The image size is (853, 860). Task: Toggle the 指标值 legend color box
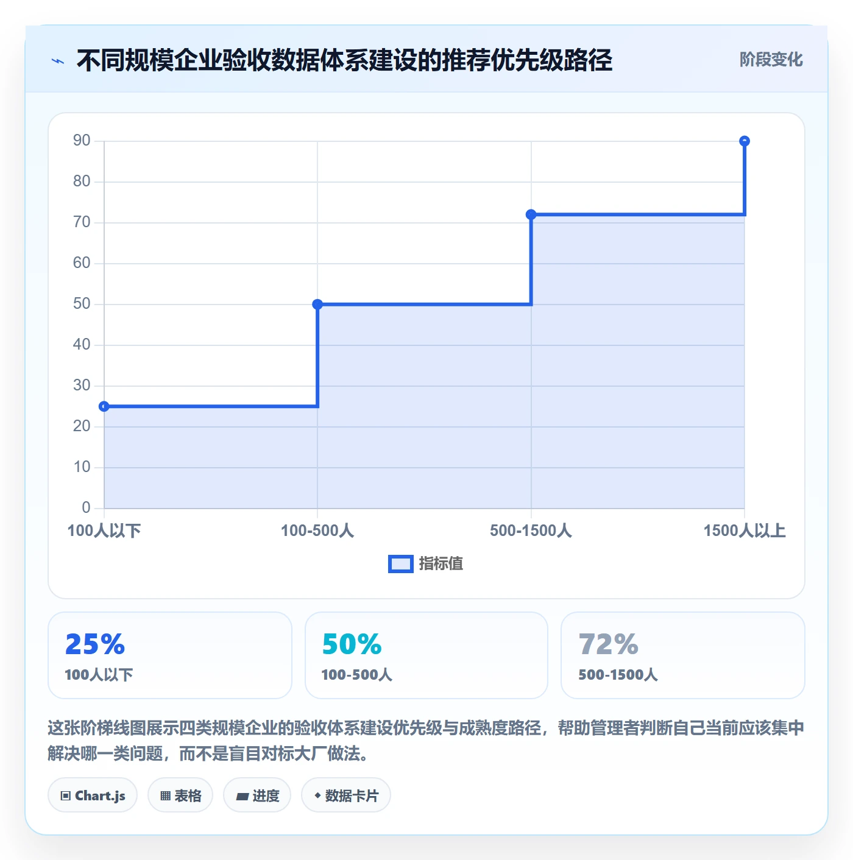tap(401, 564)
